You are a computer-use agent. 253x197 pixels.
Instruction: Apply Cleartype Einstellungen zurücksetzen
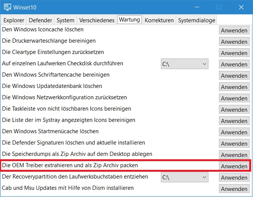[x=234, y=53]
